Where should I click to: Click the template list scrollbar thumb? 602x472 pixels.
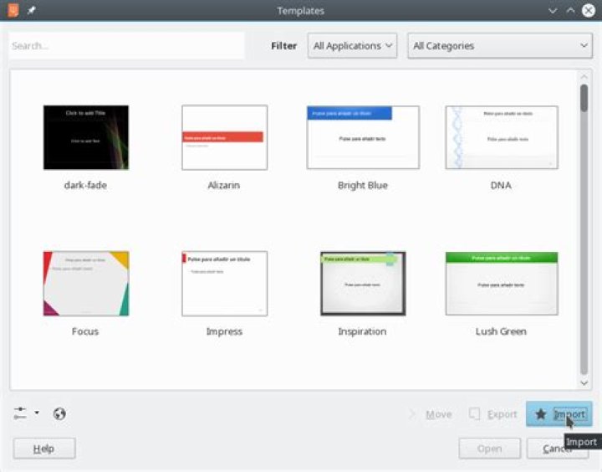(584, 99)
